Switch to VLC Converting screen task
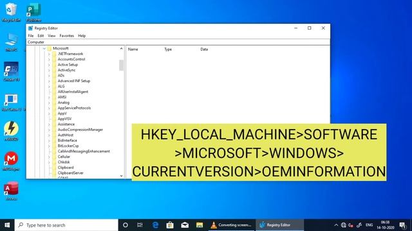The height and width of the screenshot is (231, 412). pyautogui.click(x=232, y=225)
